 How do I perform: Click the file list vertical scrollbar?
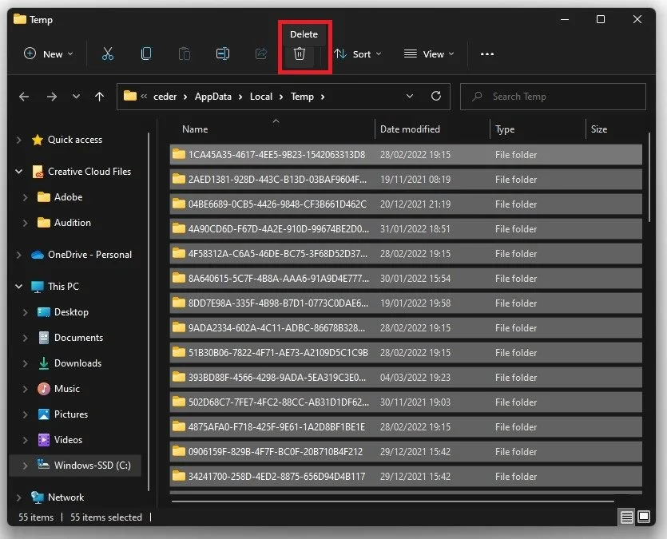tap(649, 177)
